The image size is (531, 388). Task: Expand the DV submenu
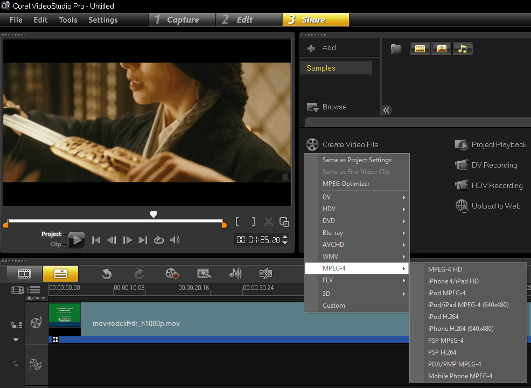pos(357,197)
